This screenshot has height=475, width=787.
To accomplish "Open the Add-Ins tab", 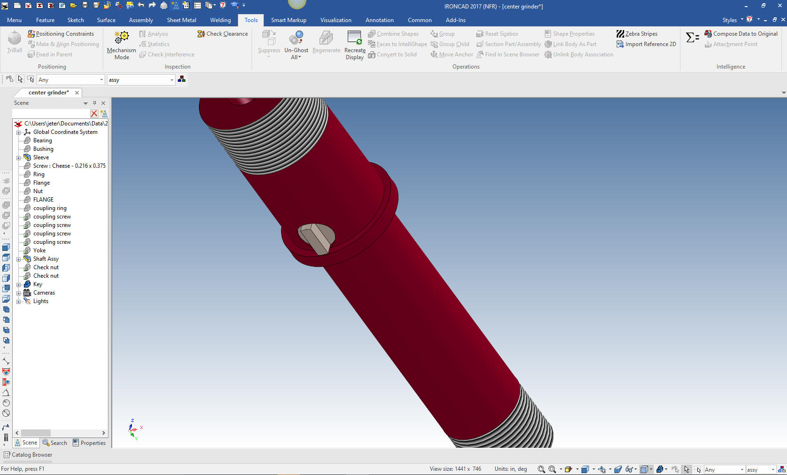I will point(455,20).
